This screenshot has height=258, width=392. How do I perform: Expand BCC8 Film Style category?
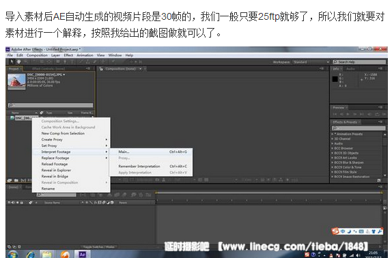click(x=333, y=172)
